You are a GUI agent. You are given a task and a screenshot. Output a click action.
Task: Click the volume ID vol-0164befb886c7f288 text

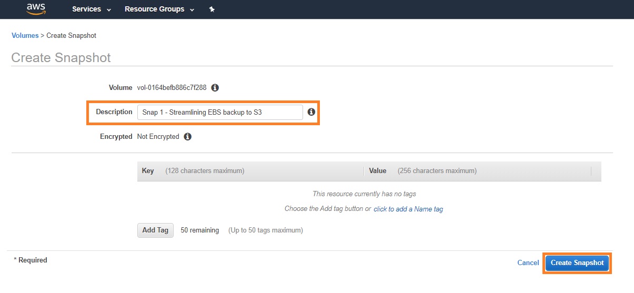click(x=172, y=88)
